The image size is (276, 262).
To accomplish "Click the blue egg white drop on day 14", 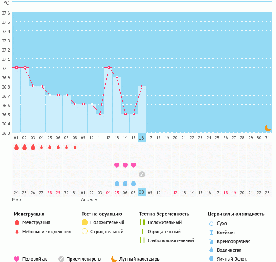I will click(125, 183).
